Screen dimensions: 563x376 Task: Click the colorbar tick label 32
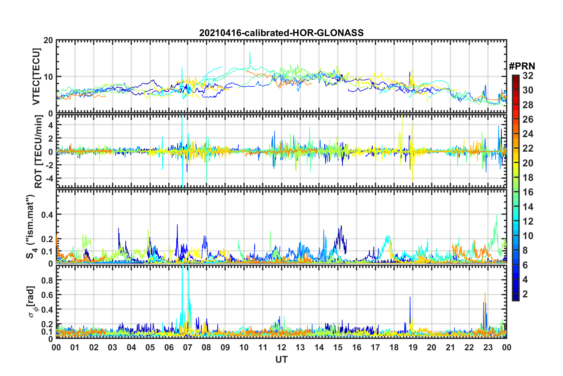click(528, 76)
